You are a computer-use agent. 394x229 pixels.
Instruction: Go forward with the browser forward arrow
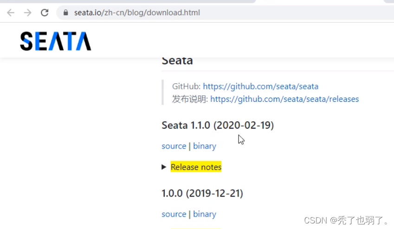click(x=27, y=12)
